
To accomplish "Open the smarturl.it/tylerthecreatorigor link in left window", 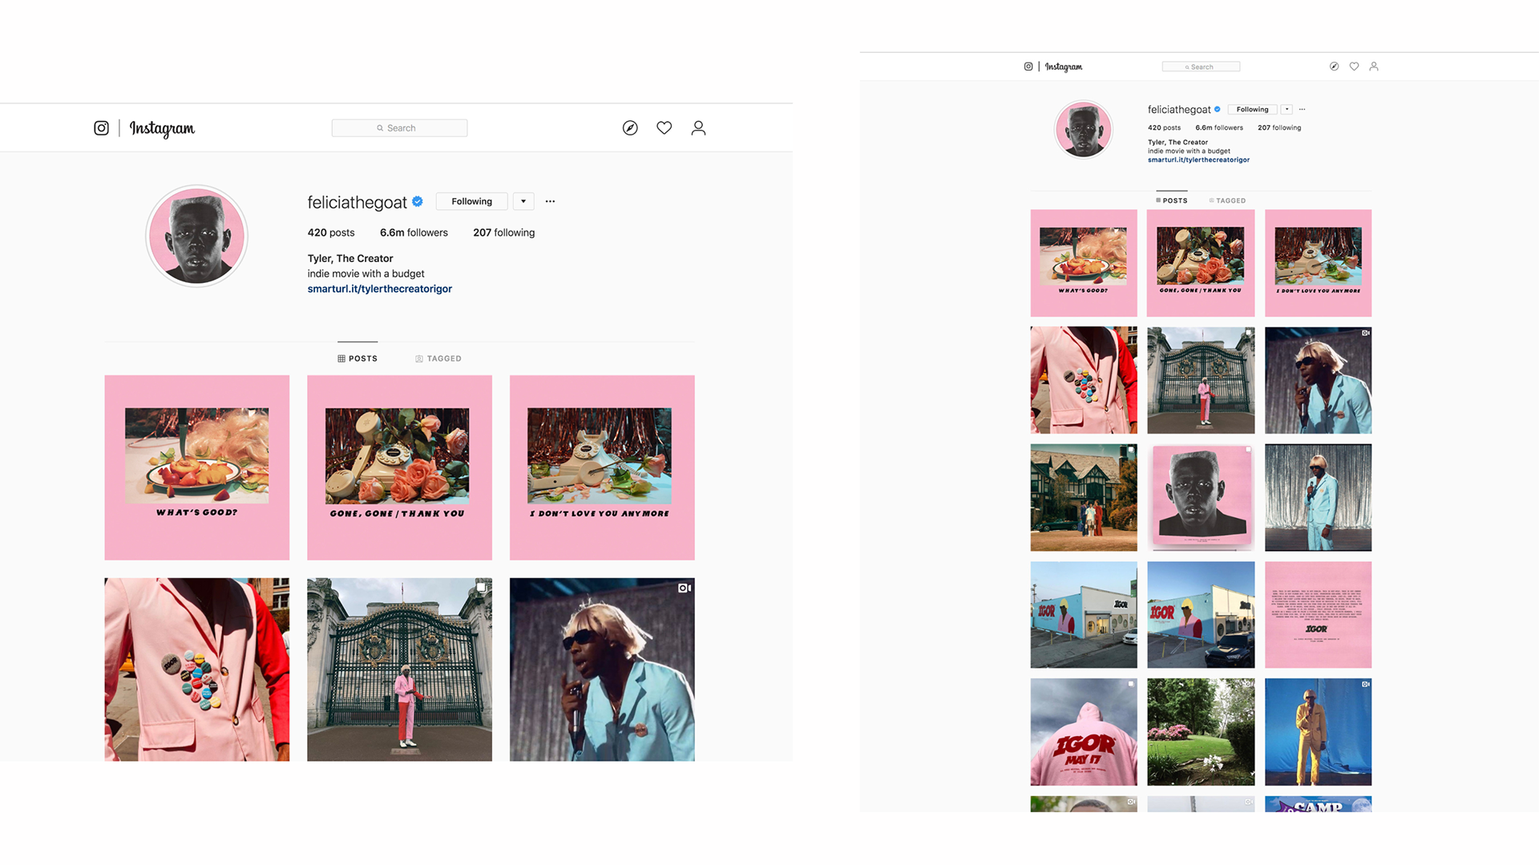I will point(380,289).
